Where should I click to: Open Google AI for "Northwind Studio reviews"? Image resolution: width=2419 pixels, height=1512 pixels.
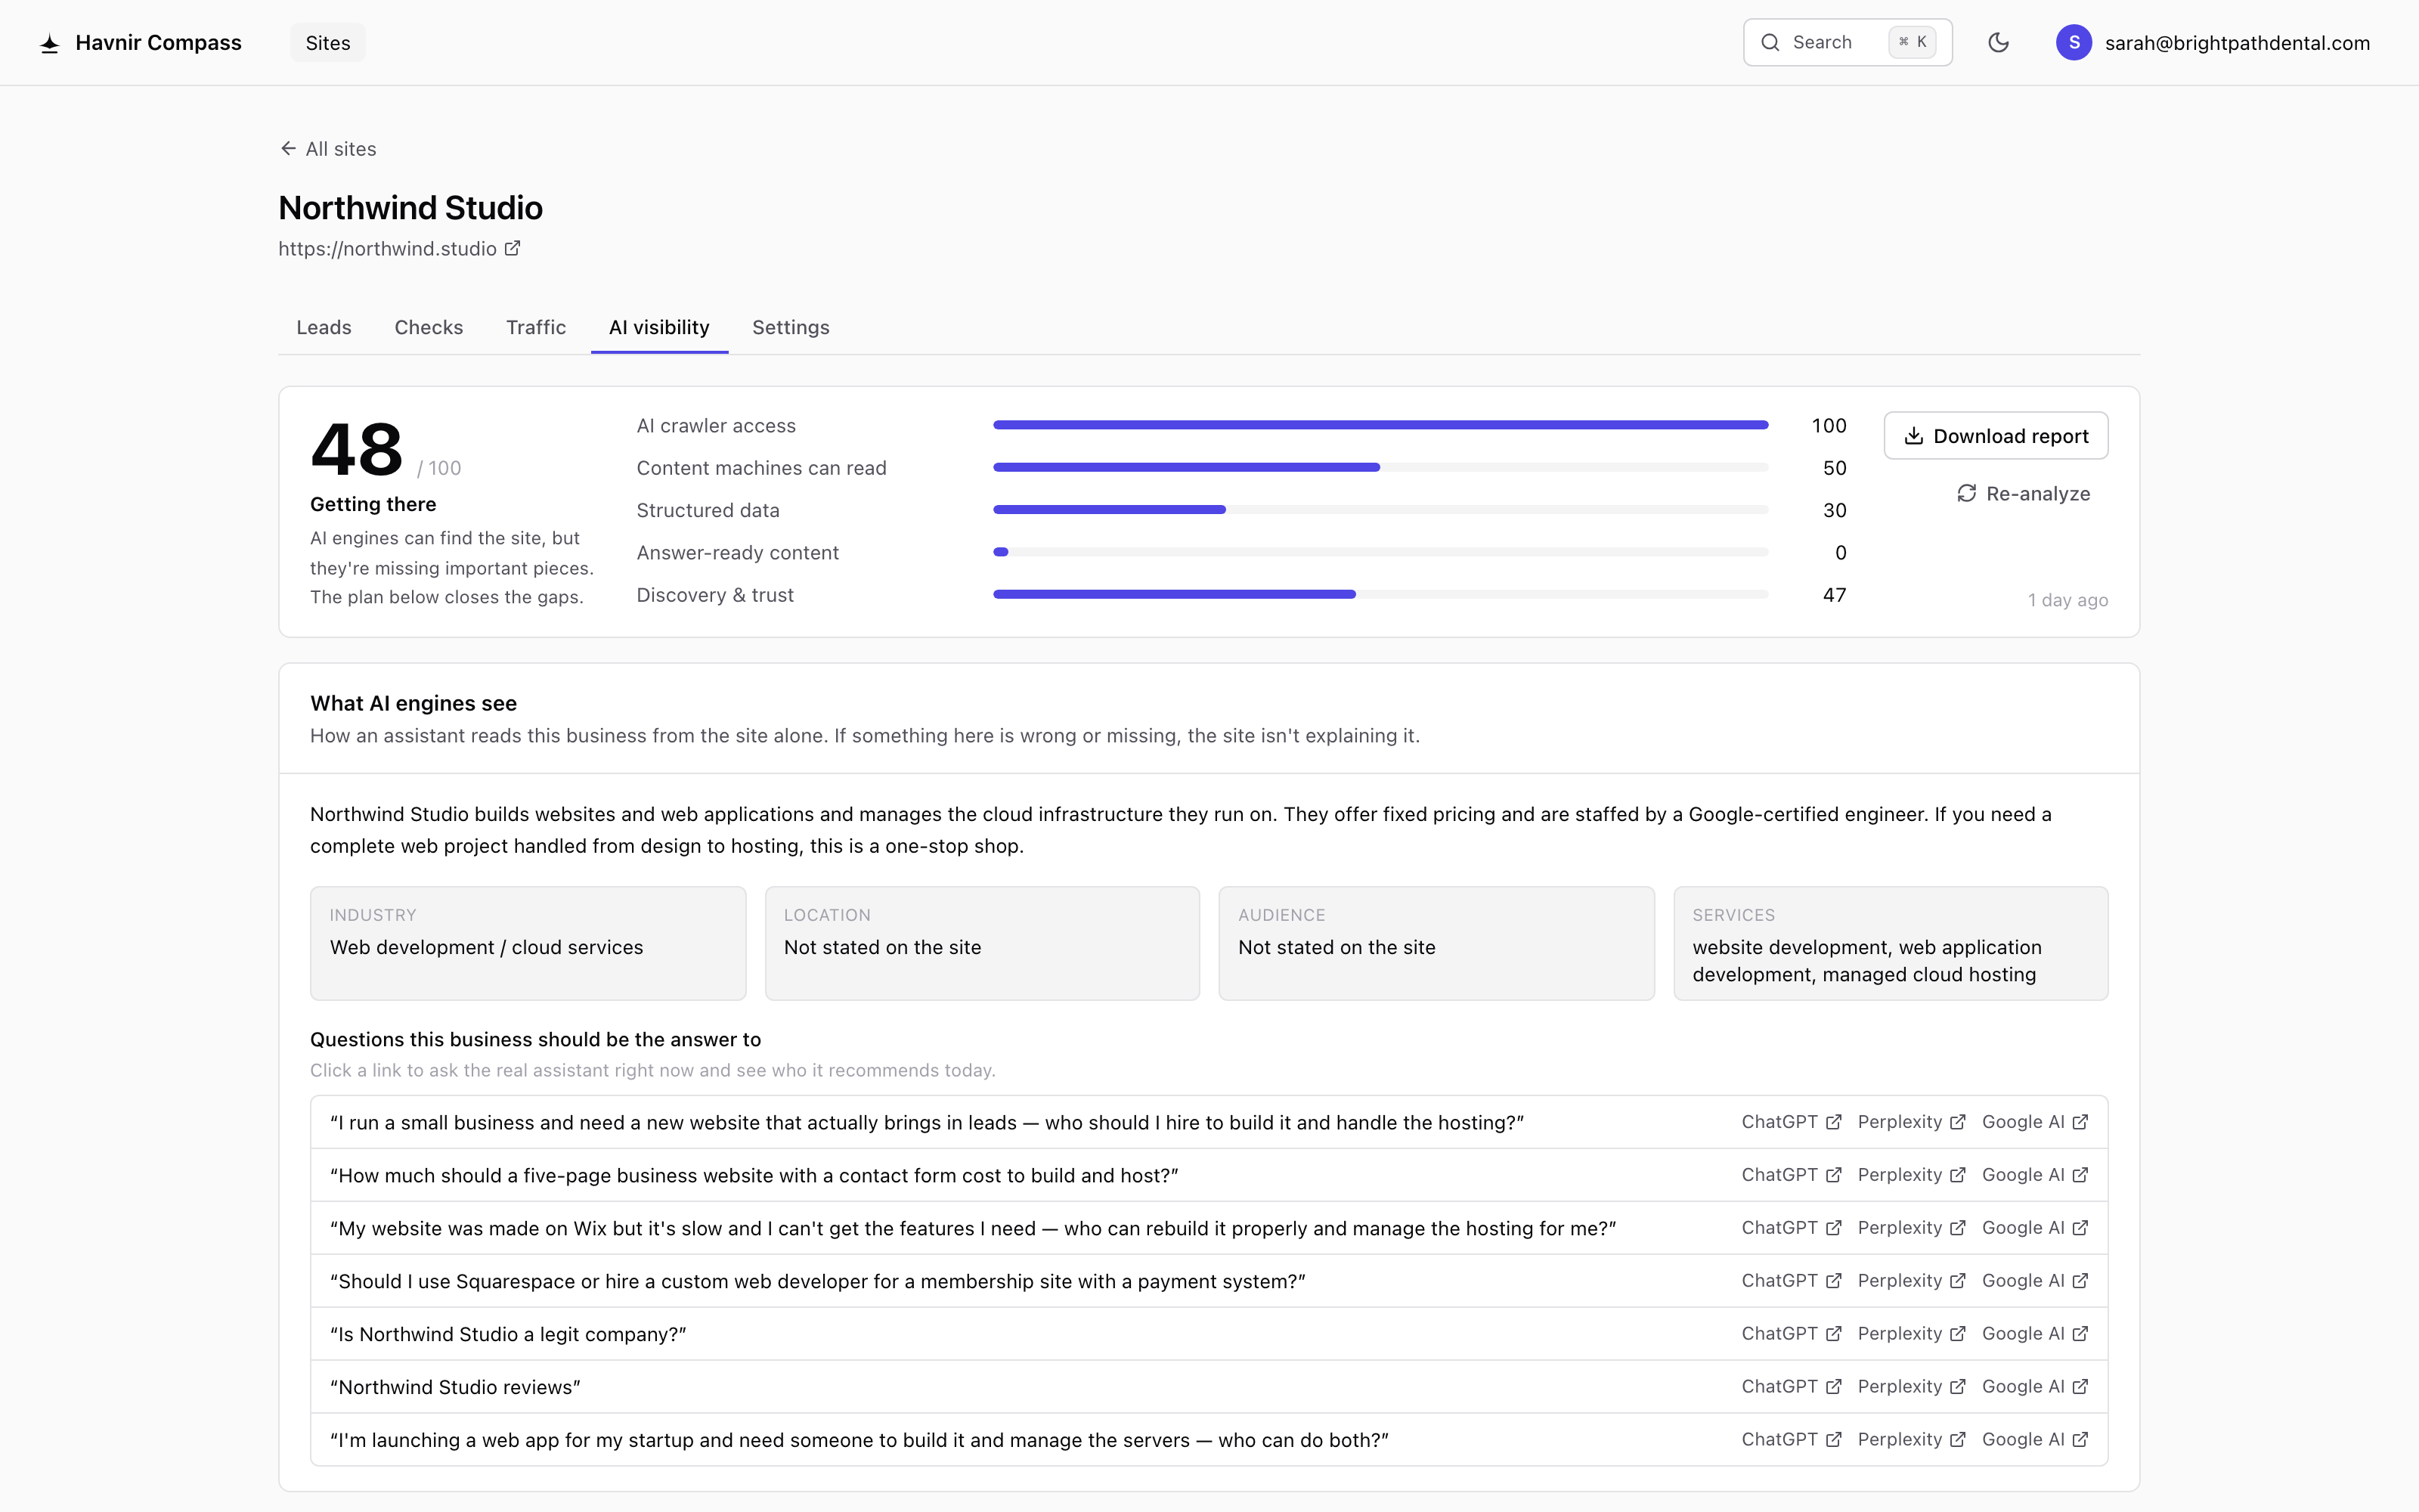(2034, 1387)
